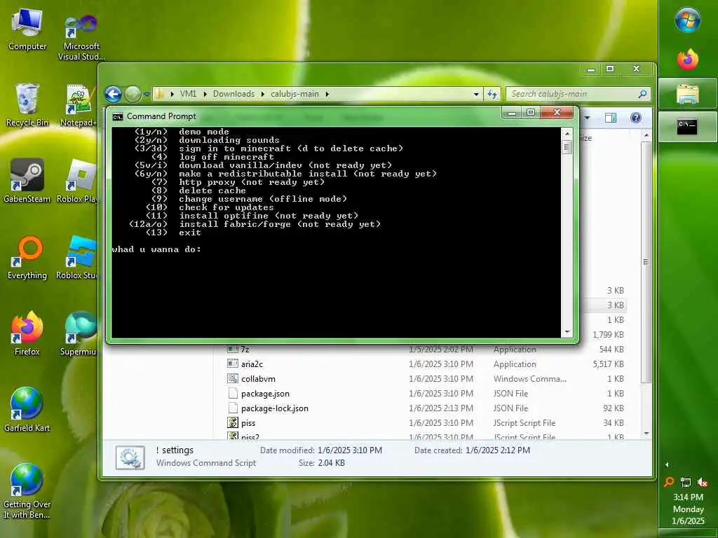The image size is (718, 538).
Task: Switch to the Command Prompt taskbar button
Action: pyautogui.click(x=687, y=126)
